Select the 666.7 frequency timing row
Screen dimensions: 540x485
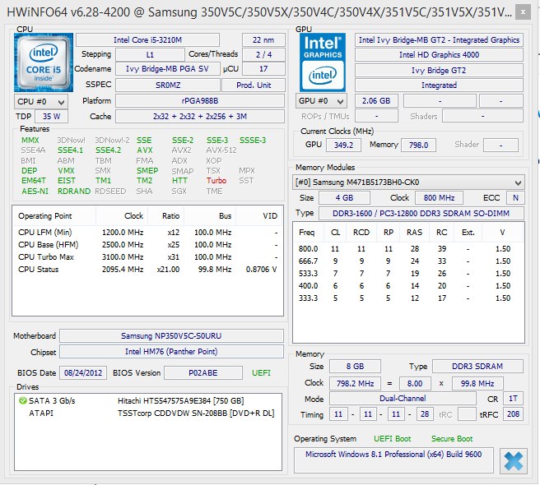coord(408,261)
